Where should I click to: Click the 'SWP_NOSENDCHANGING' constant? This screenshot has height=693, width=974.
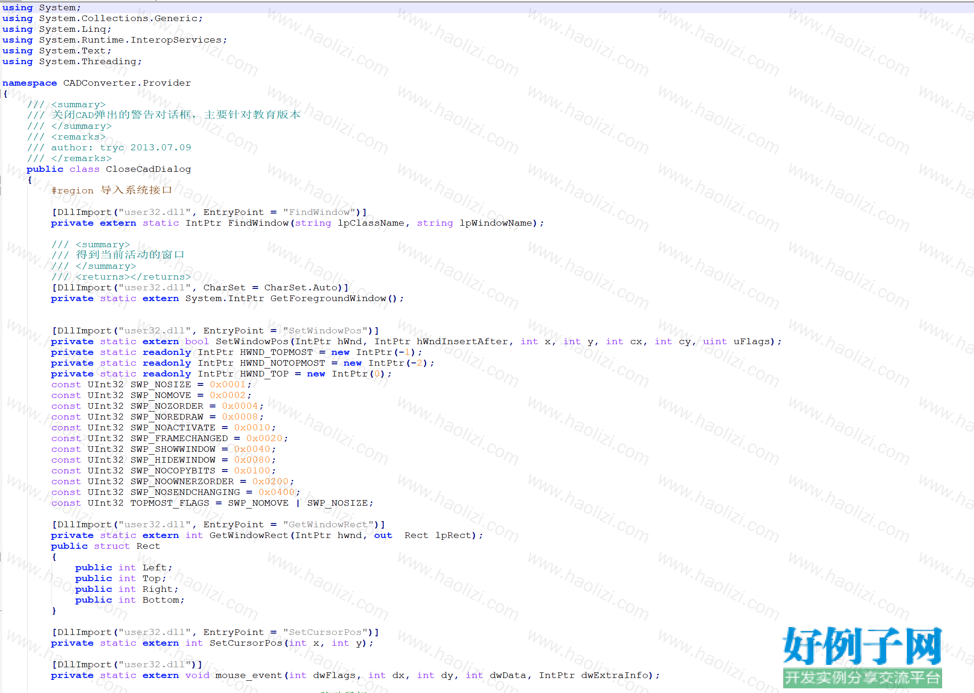click(x=185, y=492)
